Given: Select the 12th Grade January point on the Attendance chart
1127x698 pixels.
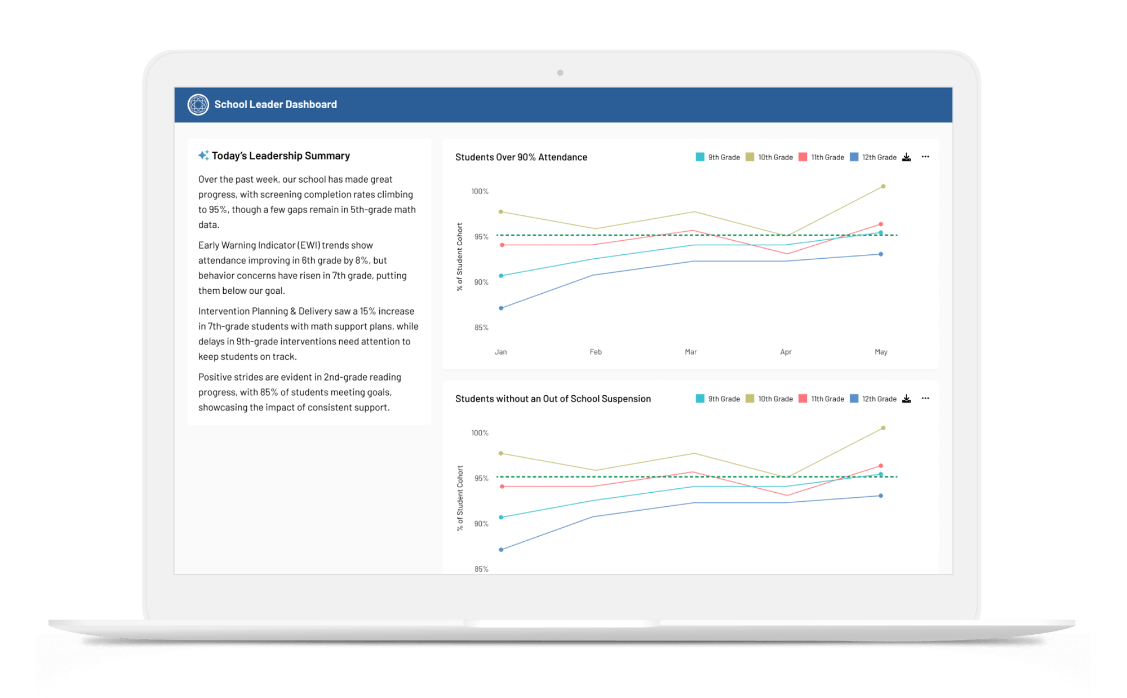Looking at the screenshot, I should (501, 308).
